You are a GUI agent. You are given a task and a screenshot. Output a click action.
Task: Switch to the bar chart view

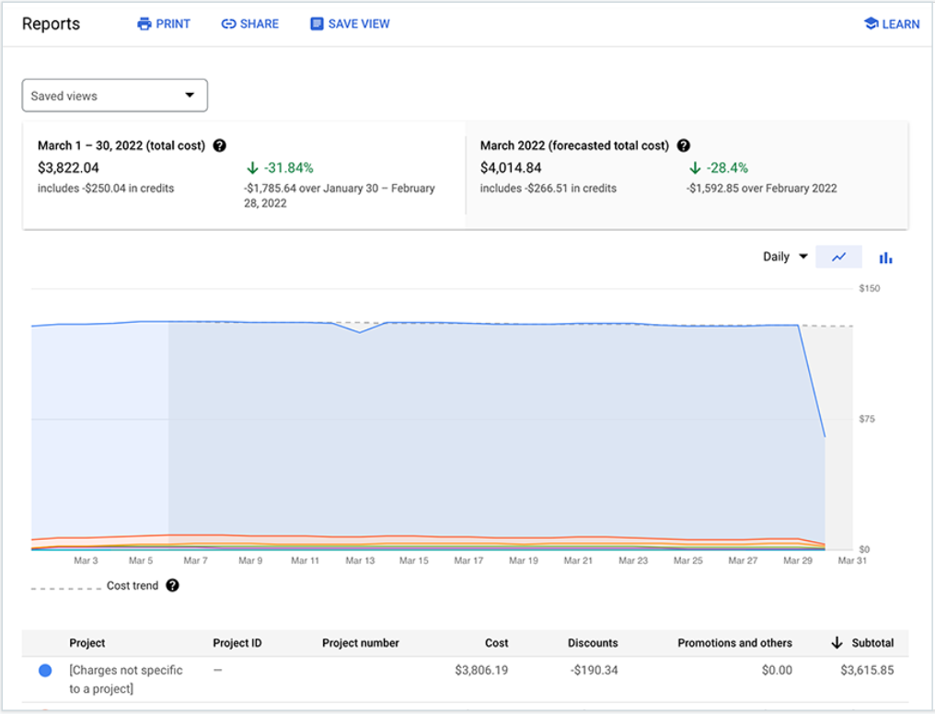click(x=885, y=258)
